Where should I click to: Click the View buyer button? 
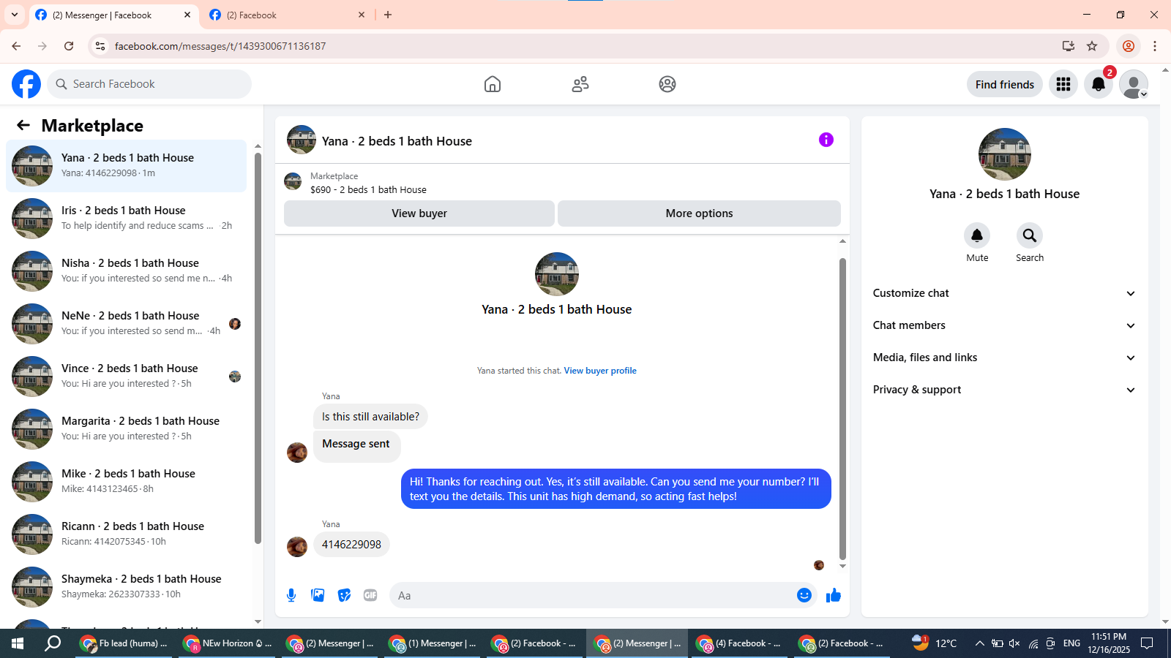click(419, 213)
